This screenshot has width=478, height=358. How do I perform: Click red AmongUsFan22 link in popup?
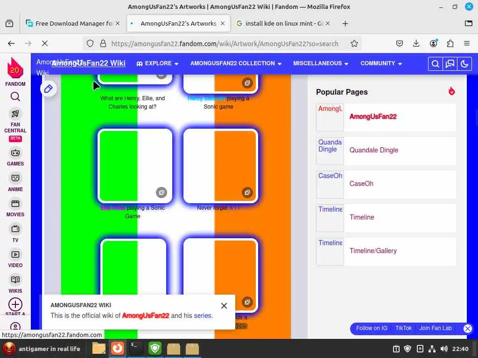coord(146,316)
